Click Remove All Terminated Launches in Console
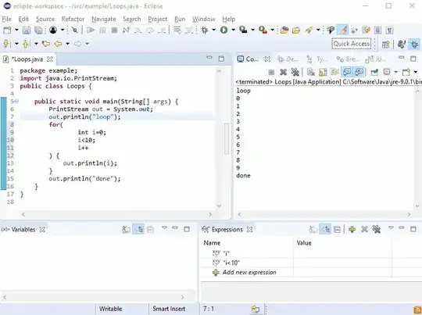 pyautogui.click(x=295, y=72)
